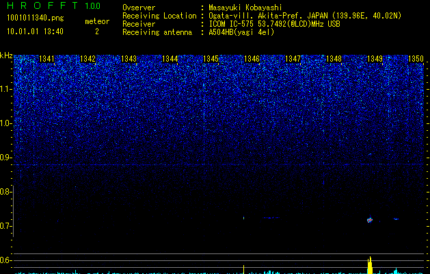430x274 pixels.
Task: Click the observer name Masayuki Kobayashi
Action: (x=245, y=8)
